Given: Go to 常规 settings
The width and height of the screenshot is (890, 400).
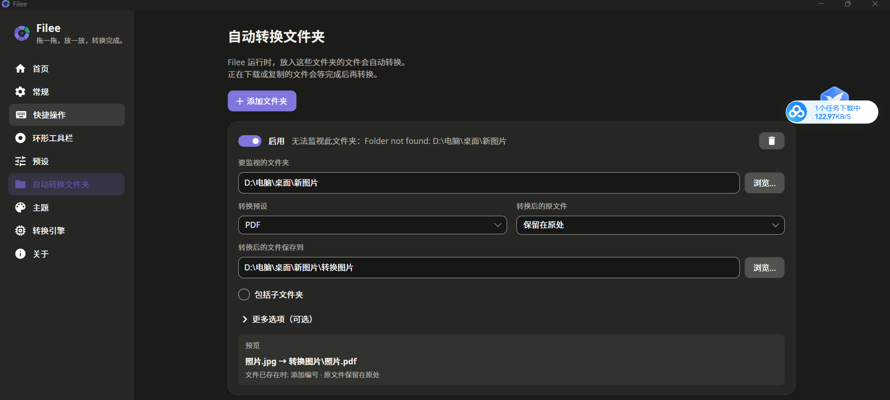Looking at the screenshot, I should pos(66,92).
